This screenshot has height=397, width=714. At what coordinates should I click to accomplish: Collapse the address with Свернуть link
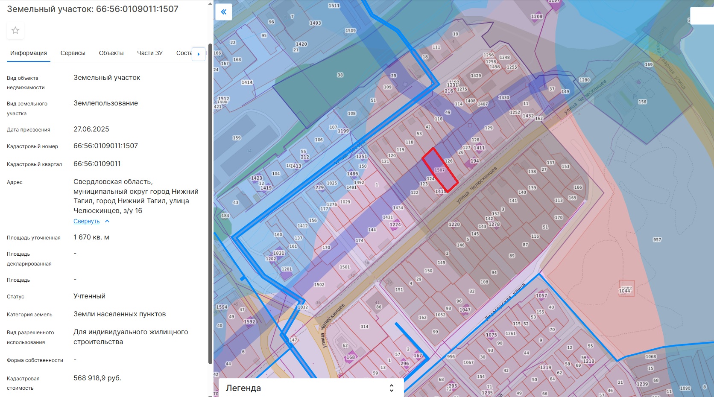pyautogui.click(x=86, y=221)
